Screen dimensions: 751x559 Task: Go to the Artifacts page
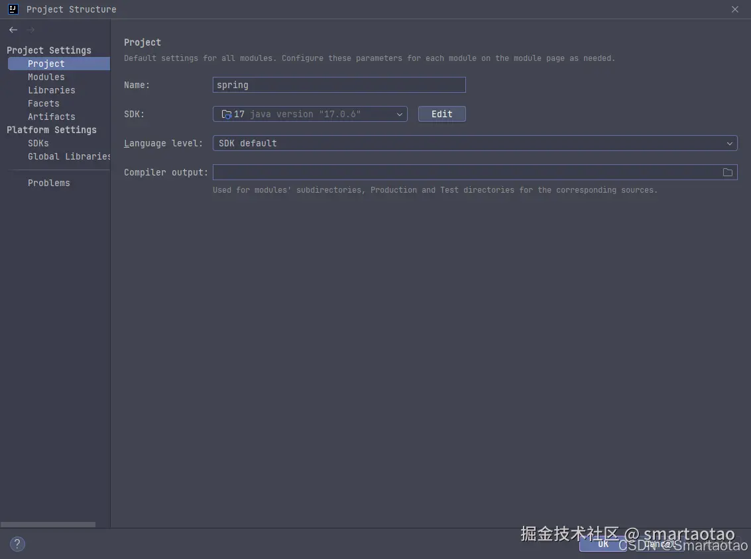[x=51, y=117]
